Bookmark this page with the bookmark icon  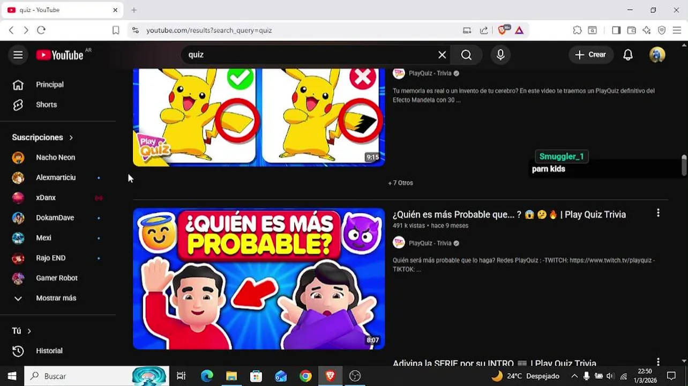click(x=116, y=31)
